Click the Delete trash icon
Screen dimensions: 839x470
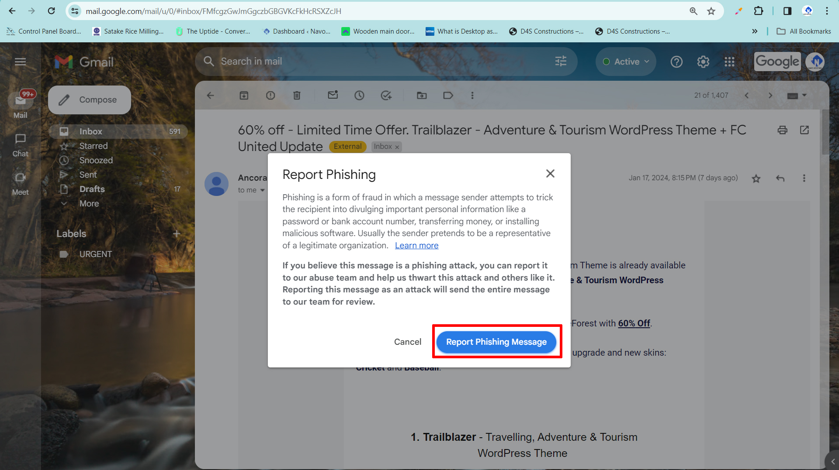[297, 96]
